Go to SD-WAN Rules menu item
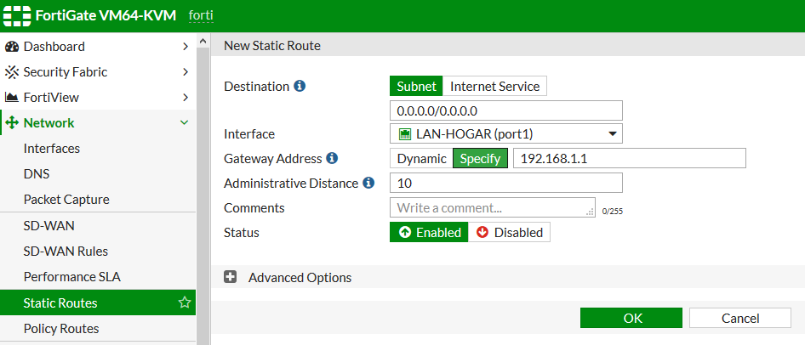 [66, 252]
